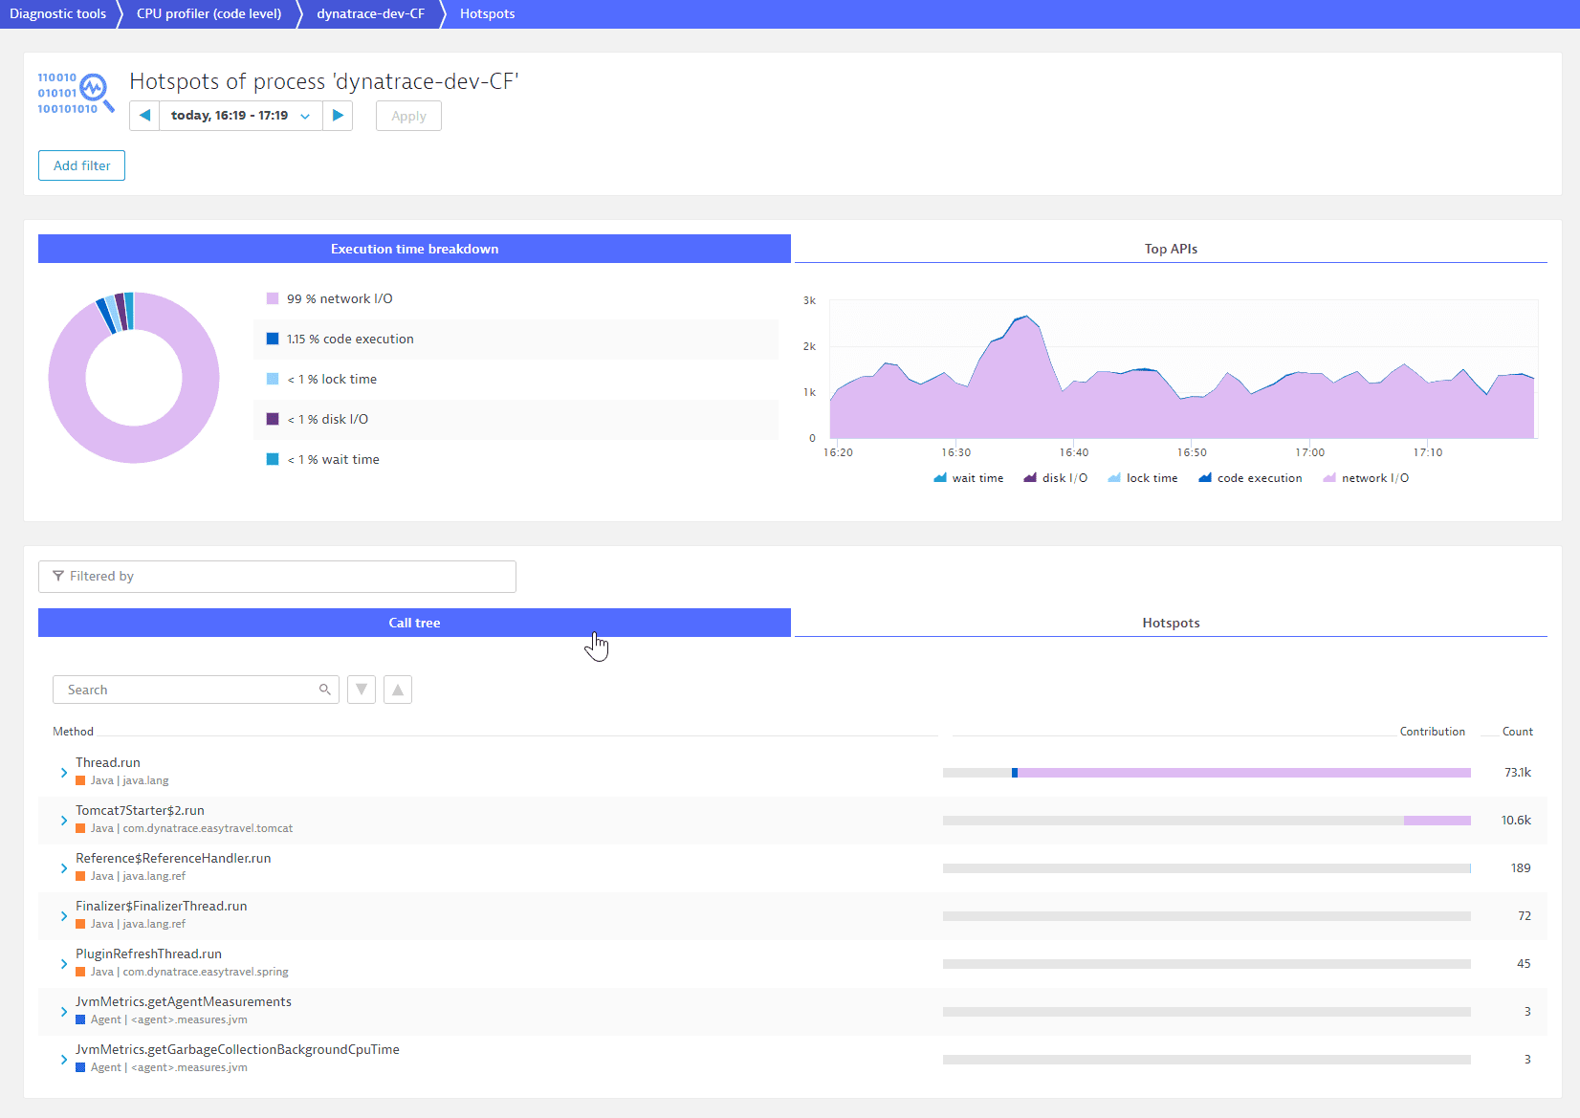The width and height of the screenshot is (1580, 1118).
Task: Open dynatrace-dev-CF breadcrumb
Action: coord(370,13)
